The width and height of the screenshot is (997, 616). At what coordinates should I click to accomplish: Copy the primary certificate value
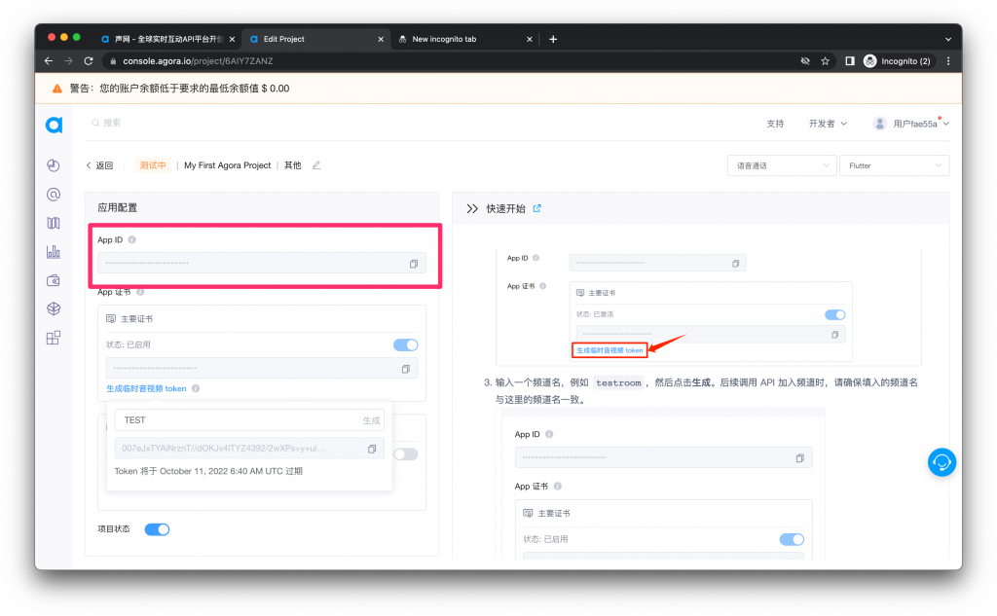[406, 369]
